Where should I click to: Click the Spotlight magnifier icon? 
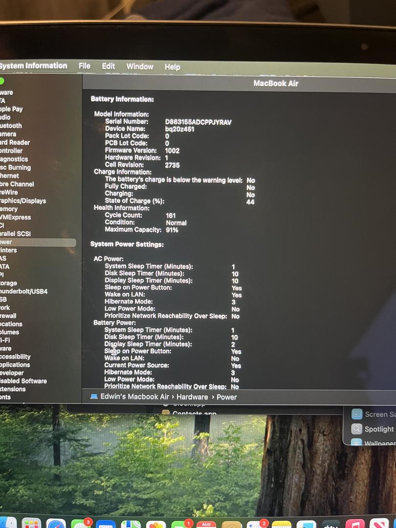pos(357,429)
